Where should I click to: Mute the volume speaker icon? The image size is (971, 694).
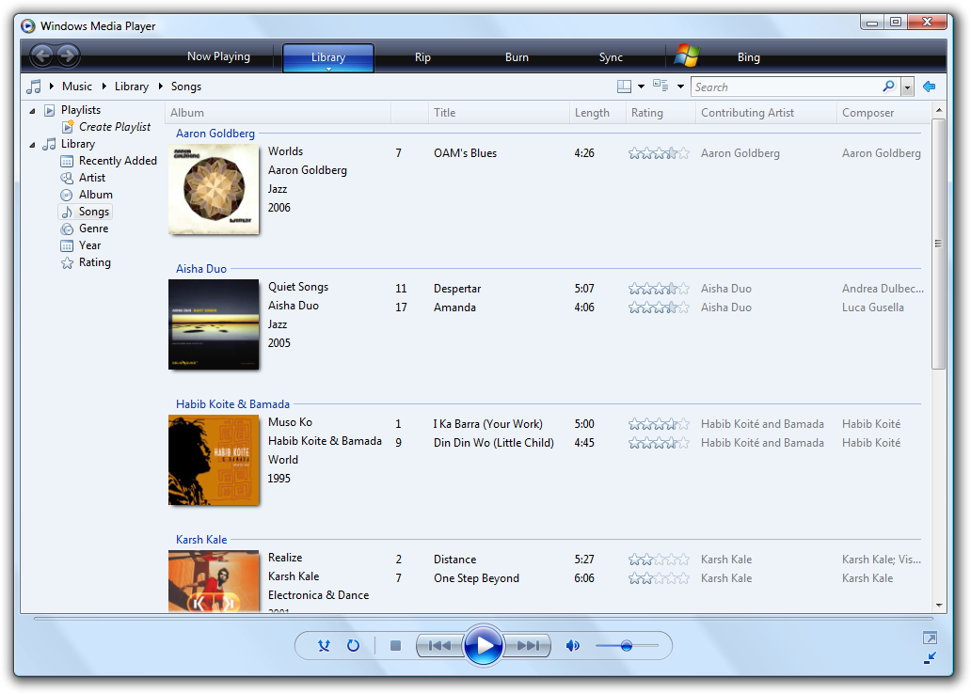573,646
